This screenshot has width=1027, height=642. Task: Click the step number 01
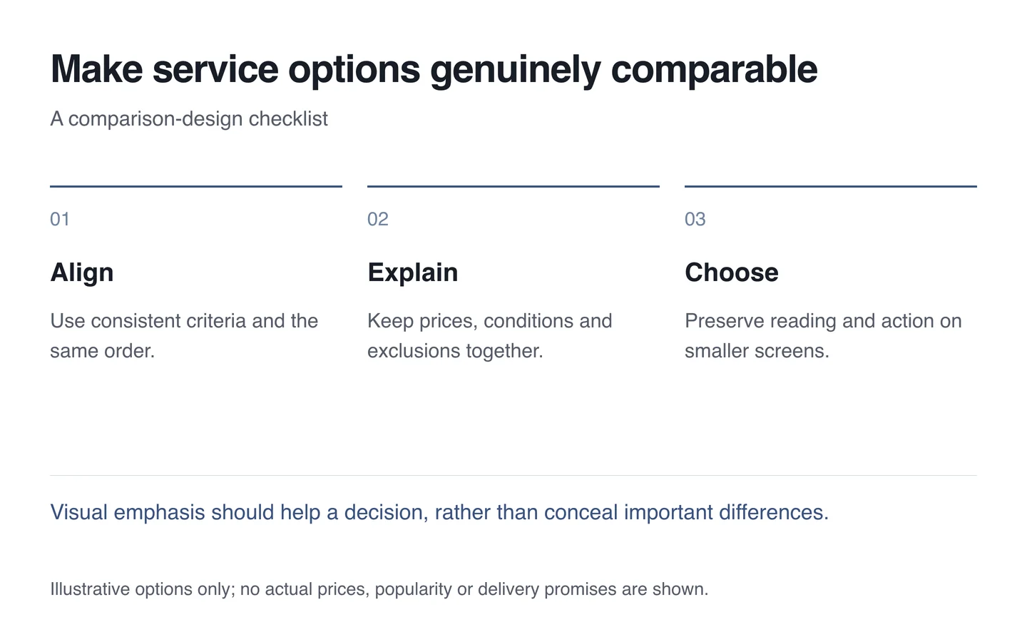point(60,219)
